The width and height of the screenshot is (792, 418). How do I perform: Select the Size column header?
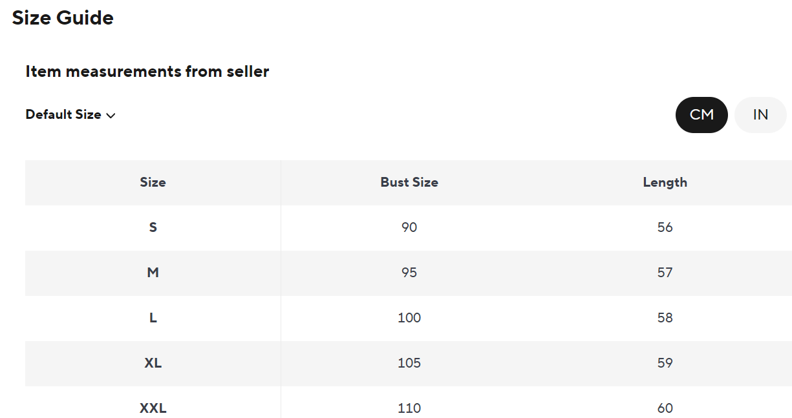[x=153, y=182]
